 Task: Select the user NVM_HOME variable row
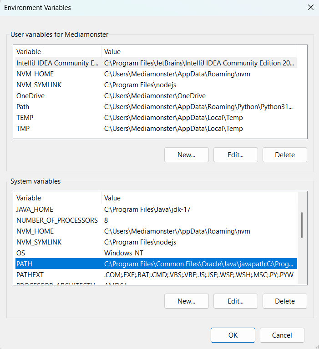156,74
